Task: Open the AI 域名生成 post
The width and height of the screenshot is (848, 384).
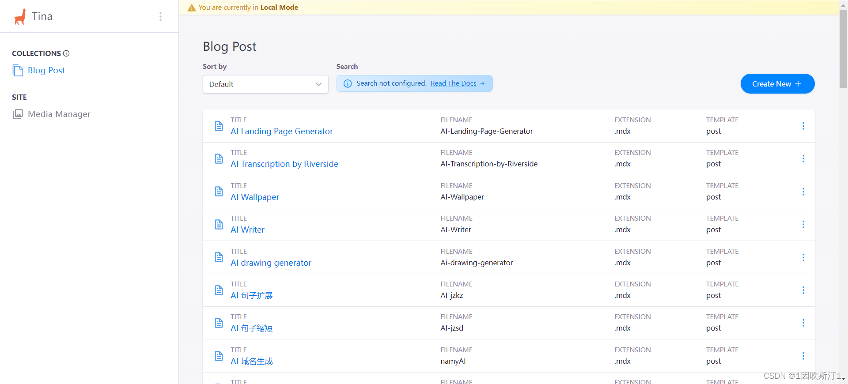Action: [x=252, y=361]
